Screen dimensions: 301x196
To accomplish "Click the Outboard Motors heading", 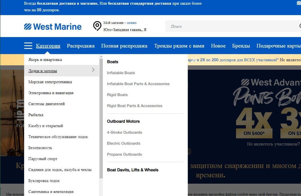I will [x=123, y=121].
